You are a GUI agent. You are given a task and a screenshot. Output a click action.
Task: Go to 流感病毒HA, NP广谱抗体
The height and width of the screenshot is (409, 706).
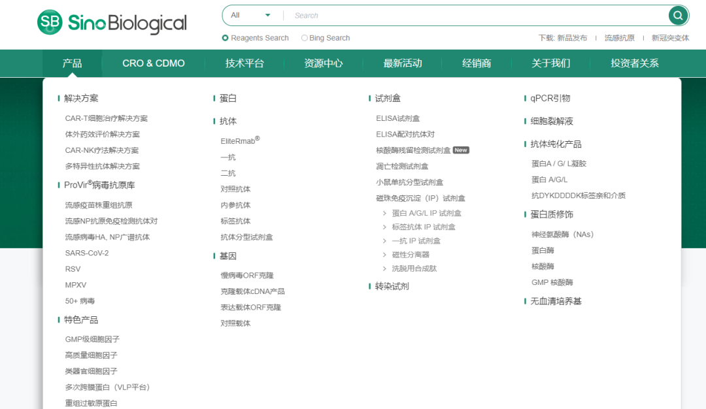point(107,237)
